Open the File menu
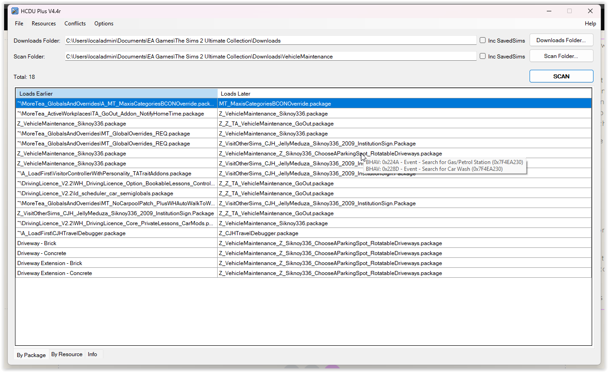 (19, 23)
